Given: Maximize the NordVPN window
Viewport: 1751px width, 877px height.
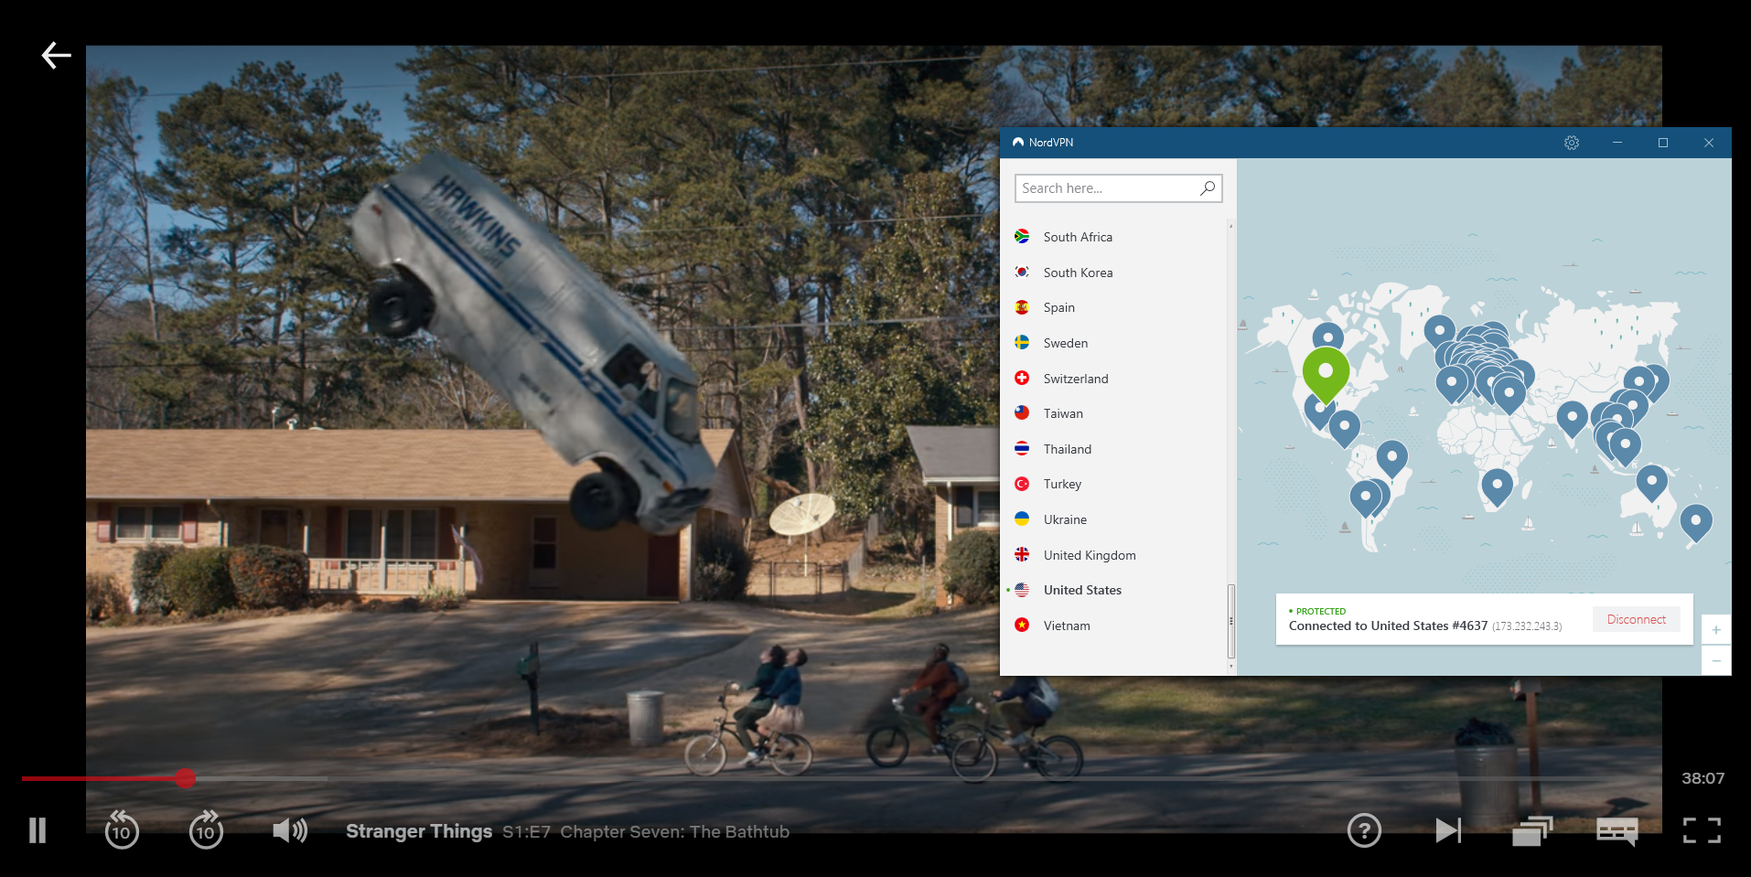Looking at the screenshot, I should coord(1663,143).
